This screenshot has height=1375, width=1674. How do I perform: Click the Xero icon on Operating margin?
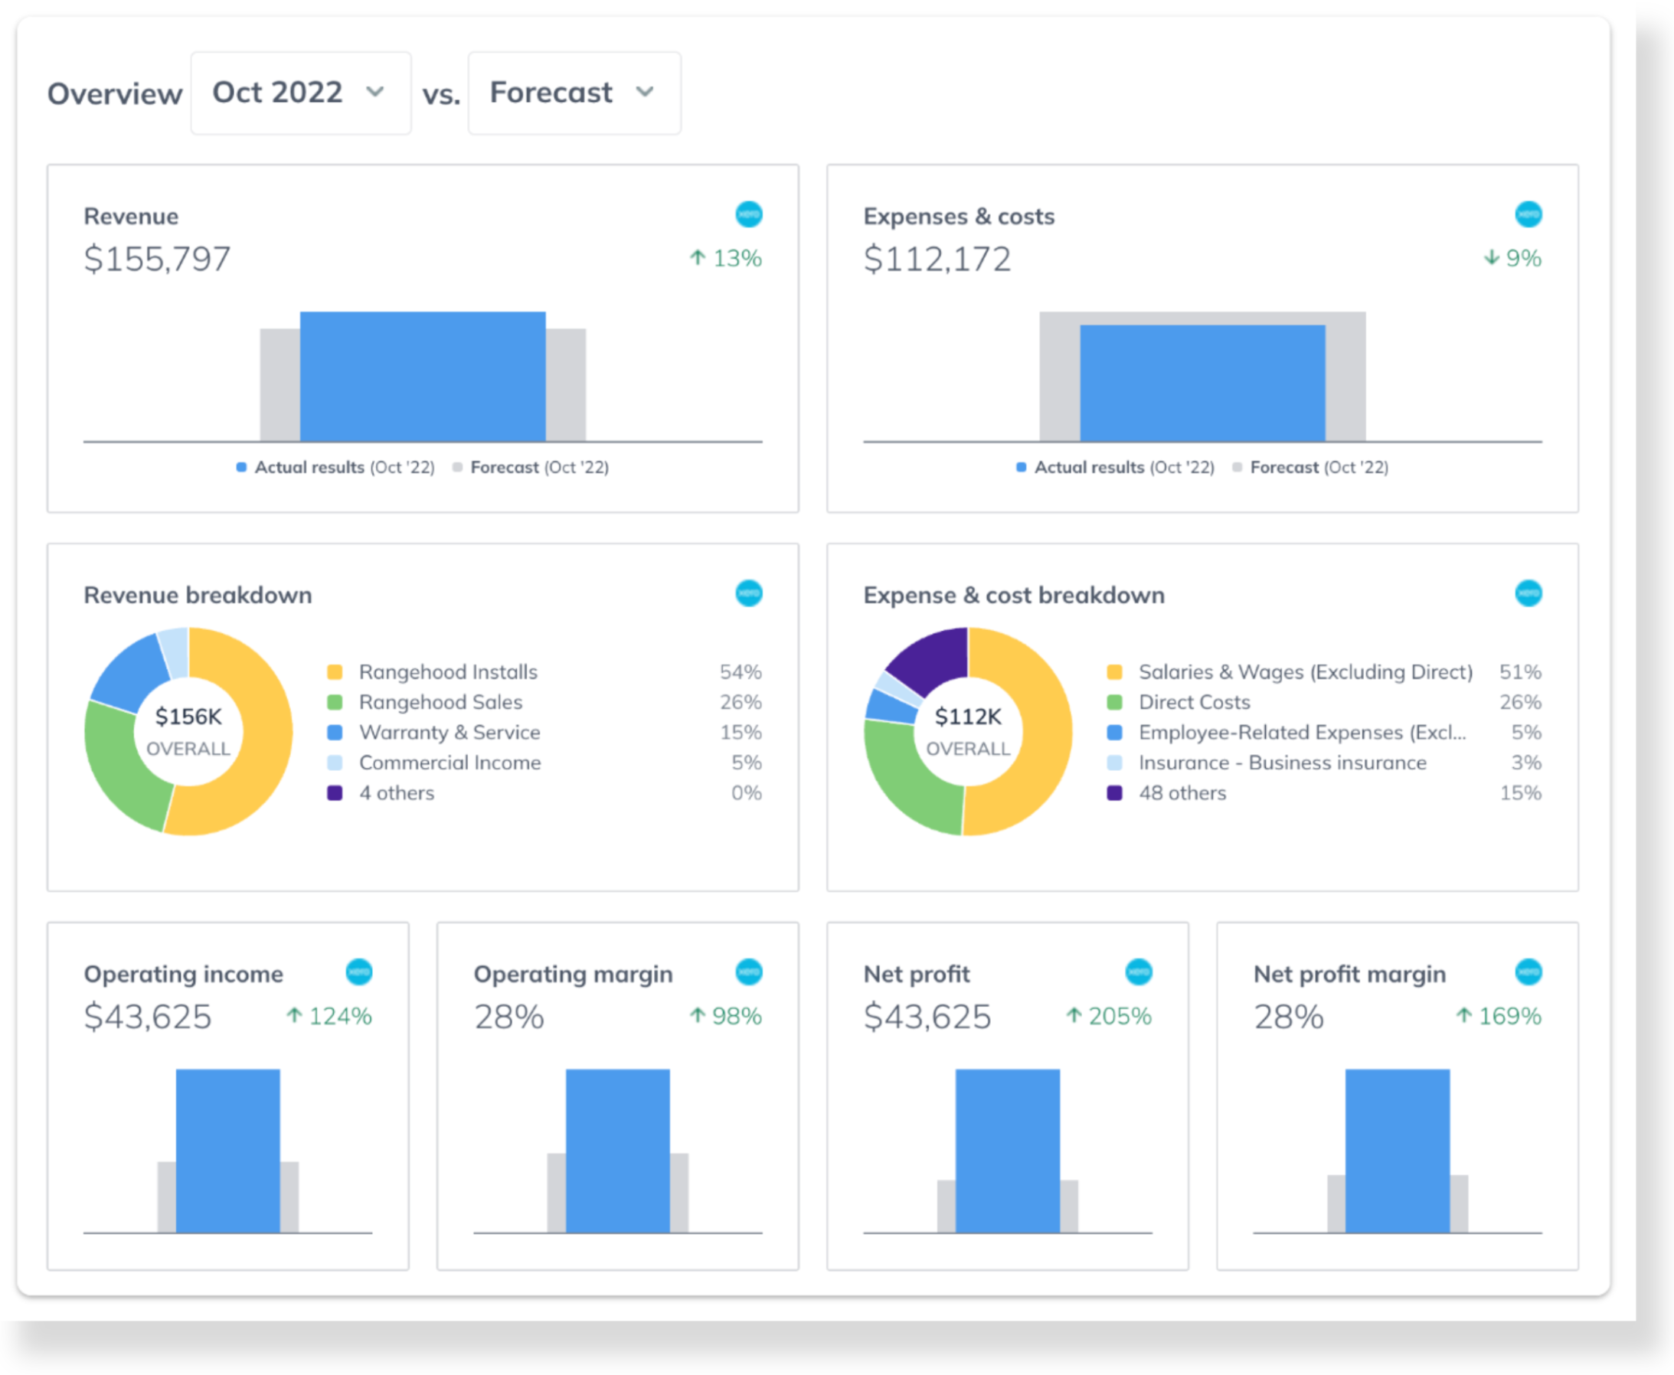[748, 972]
